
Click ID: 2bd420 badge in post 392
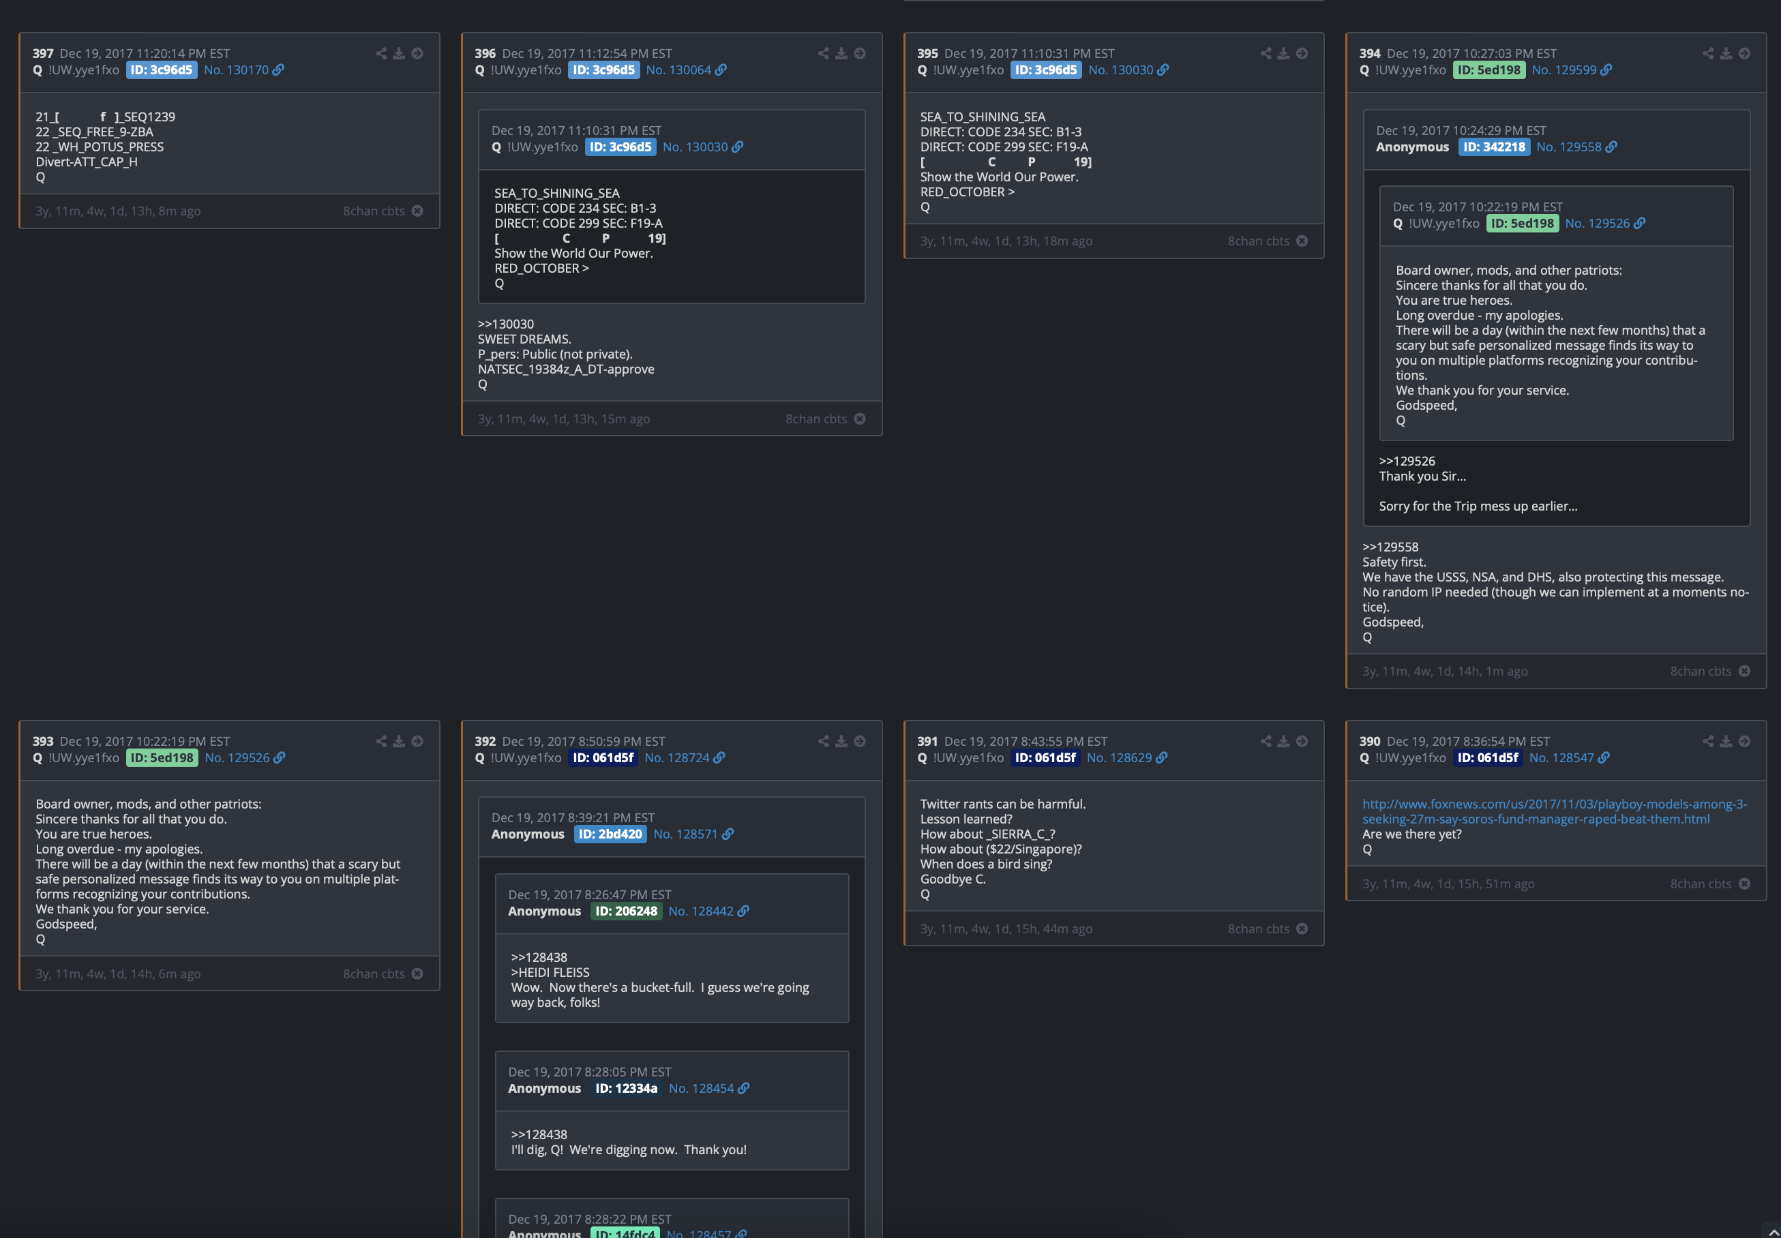tap(610, 834)
